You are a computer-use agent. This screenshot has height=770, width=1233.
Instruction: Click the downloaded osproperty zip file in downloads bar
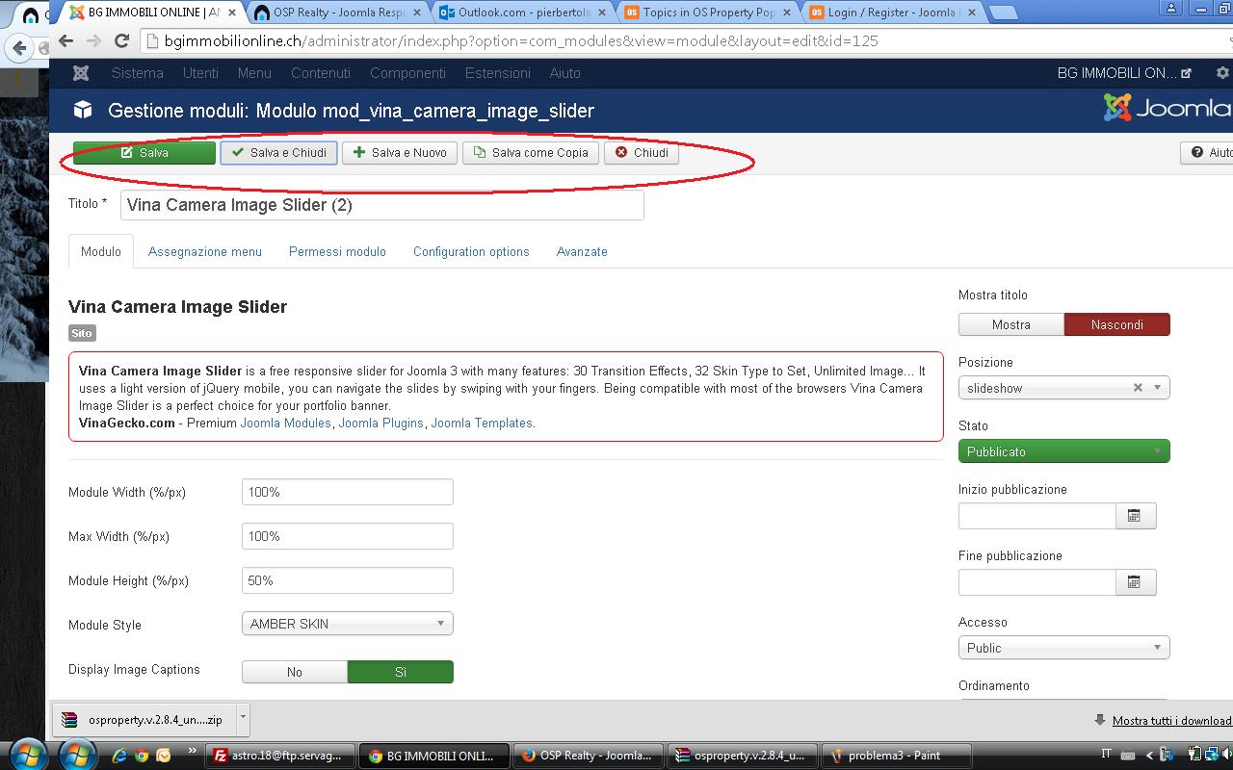[x=143, y=719]
